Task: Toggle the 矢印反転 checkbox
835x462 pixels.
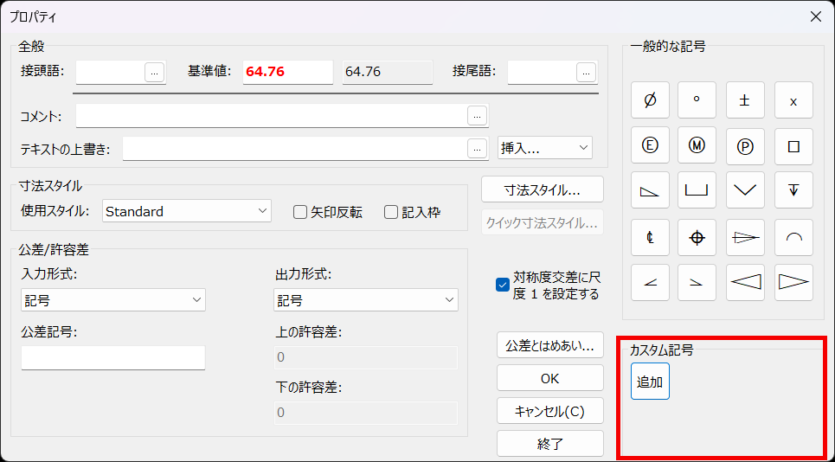Action: (x=328, y=212)
